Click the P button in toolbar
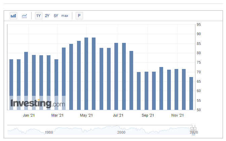 pyautogui.click(x=79, y=16)
